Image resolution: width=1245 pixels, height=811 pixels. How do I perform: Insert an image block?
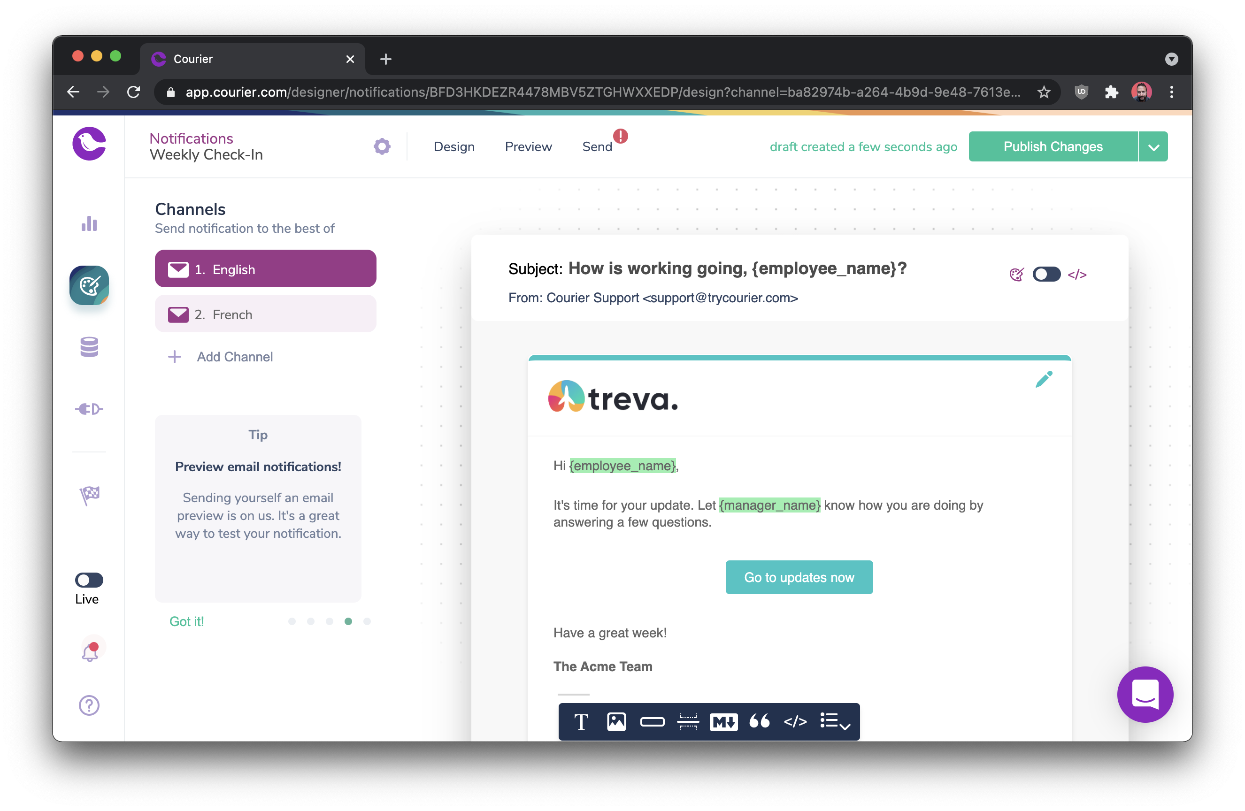click(x=616, y=721)
